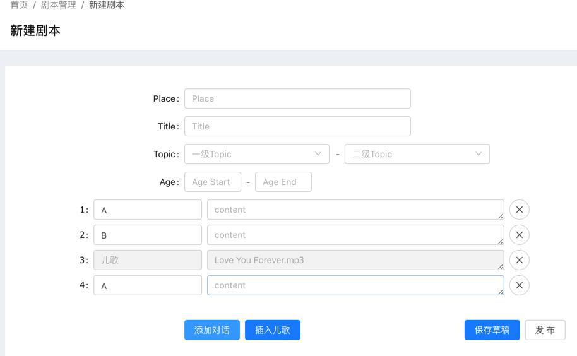Delete dialogue row 2 using the X icon
This screenshot has height=356, width=577.
pos(519,235)
